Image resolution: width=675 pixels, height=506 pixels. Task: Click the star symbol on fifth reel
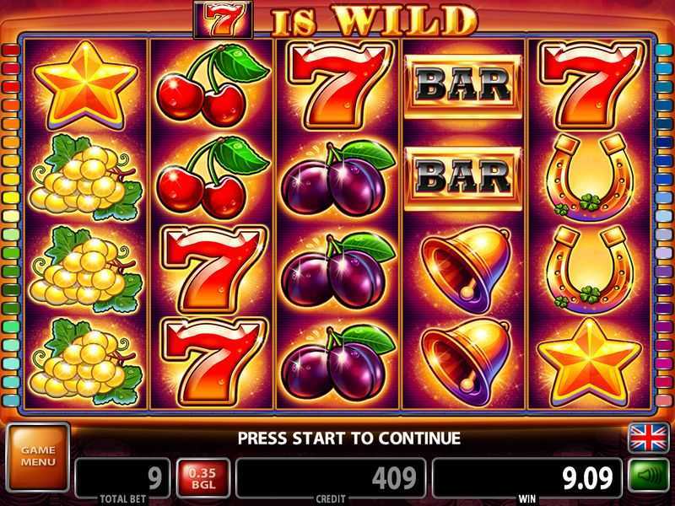click(x=591, y=363)
